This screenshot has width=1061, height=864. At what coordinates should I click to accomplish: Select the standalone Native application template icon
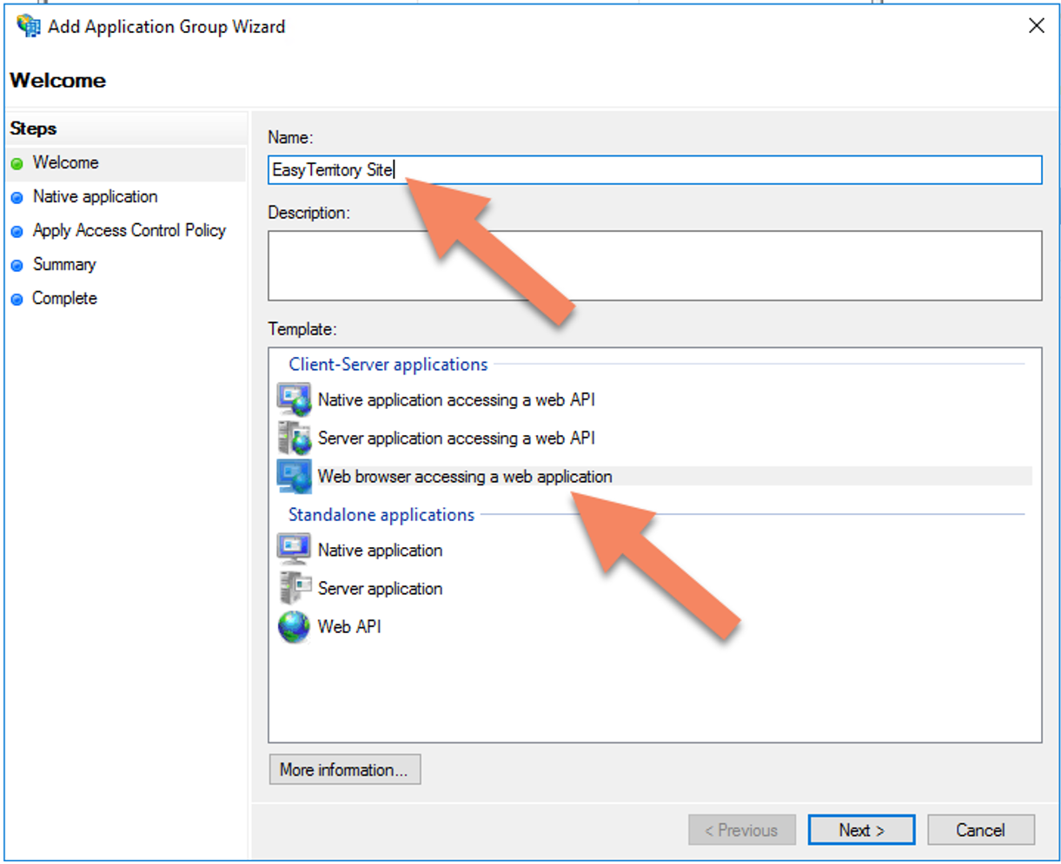click(294, 550)
